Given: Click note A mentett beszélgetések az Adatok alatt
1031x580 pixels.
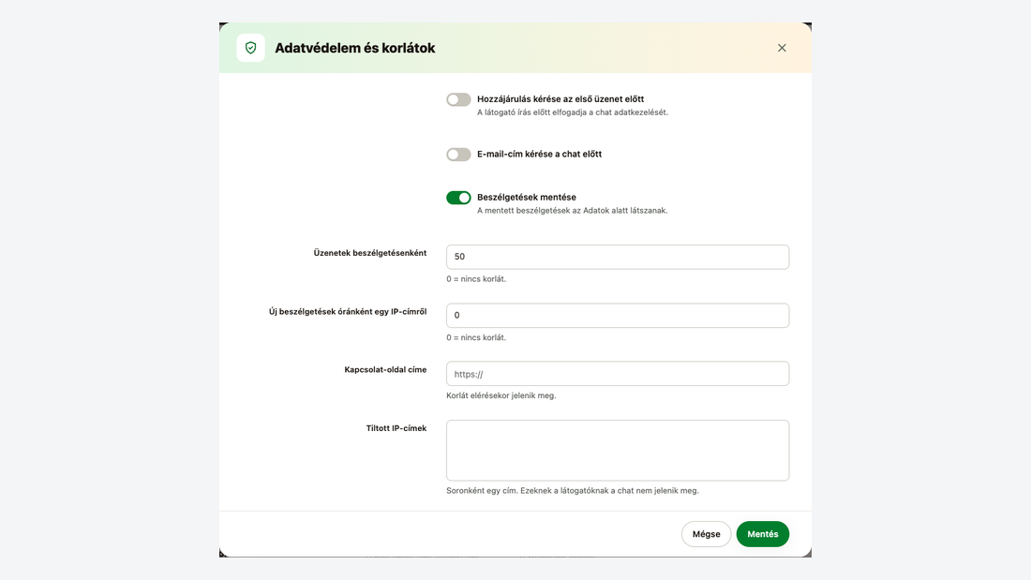Looking at the screenshot, I should [x=572, y=211].
